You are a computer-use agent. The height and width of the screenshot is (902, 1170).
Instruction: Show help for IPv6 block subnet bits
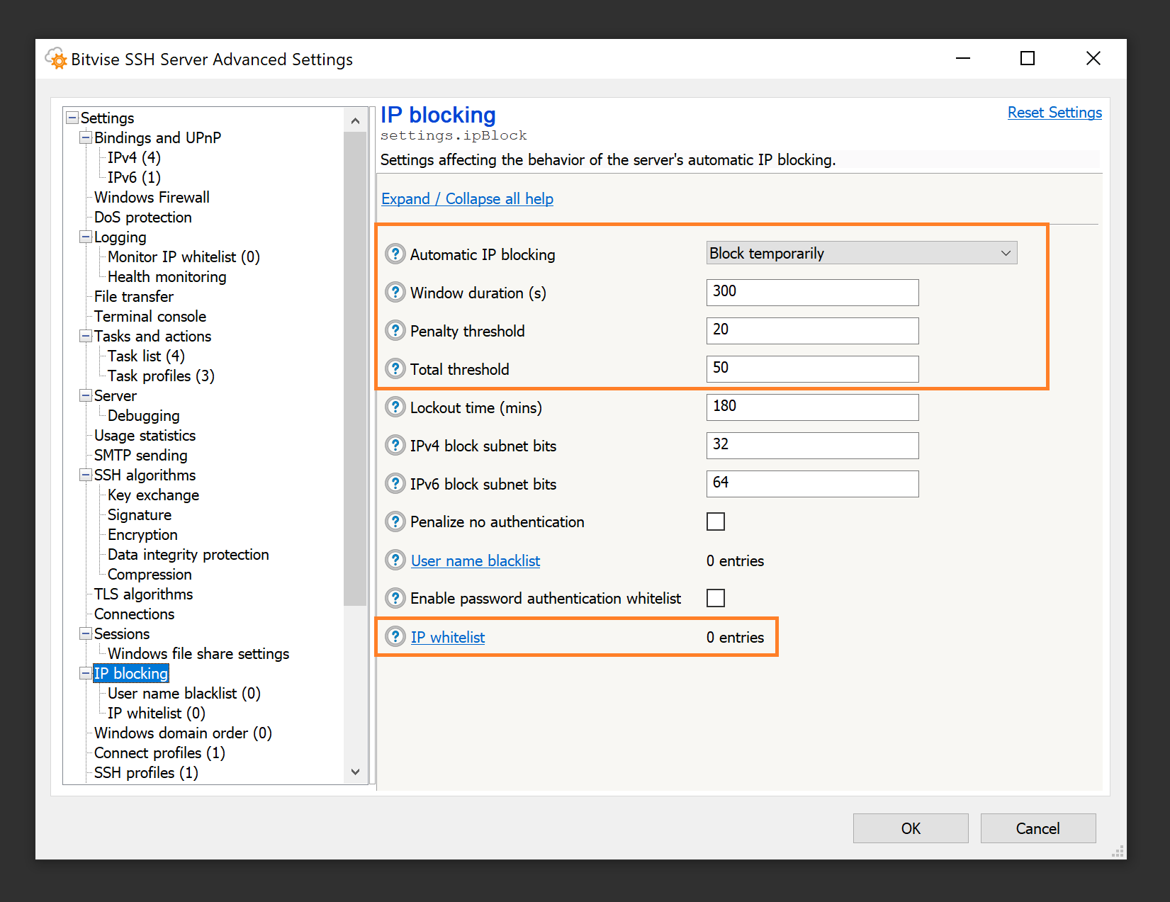[395, 483]
